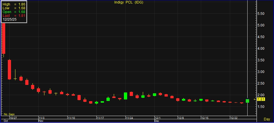Select the latest green candle at cursor line
Image resolution: width=274 pixels, height=123 pixels.
pos(247,101)
